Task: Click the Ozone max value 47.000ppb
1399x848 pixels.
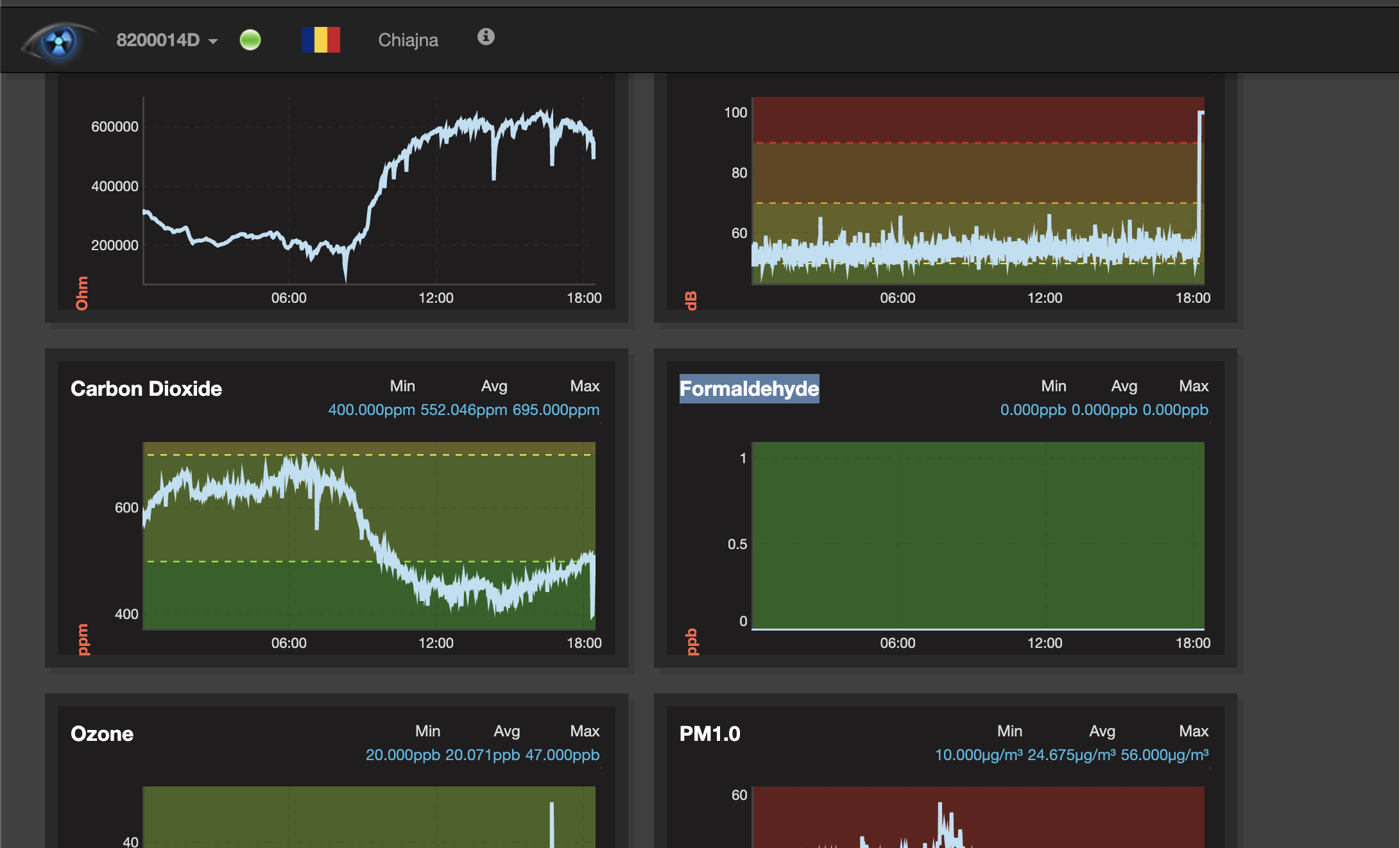Action: [x=562, y=755]
